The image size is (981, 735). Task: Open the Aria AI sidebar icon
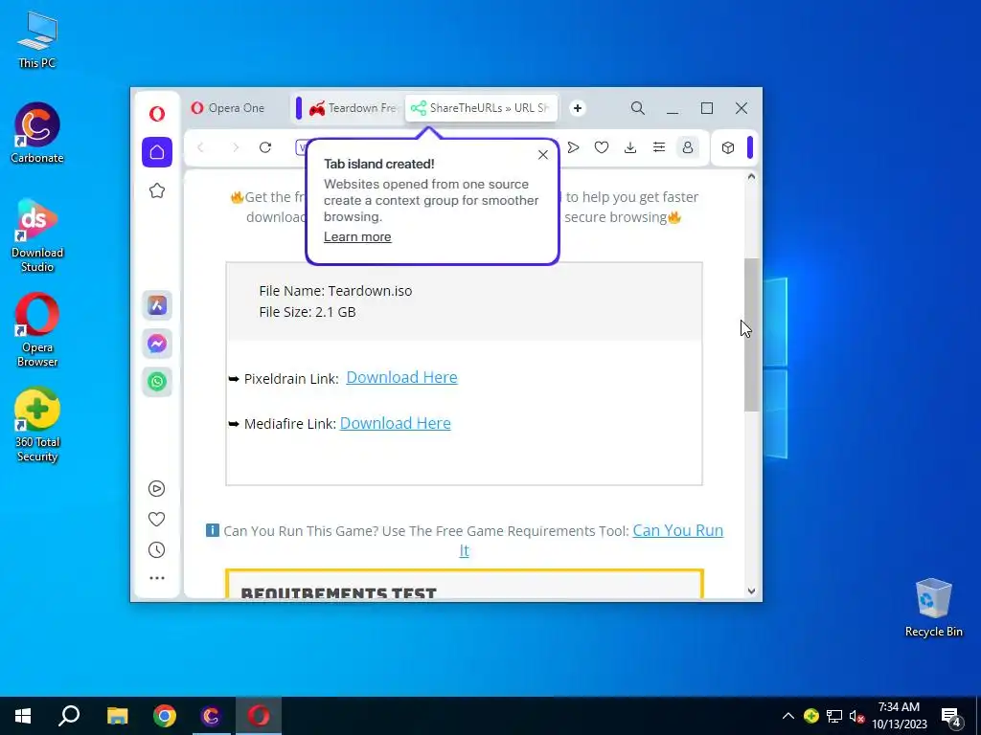[x=157, y=305]
